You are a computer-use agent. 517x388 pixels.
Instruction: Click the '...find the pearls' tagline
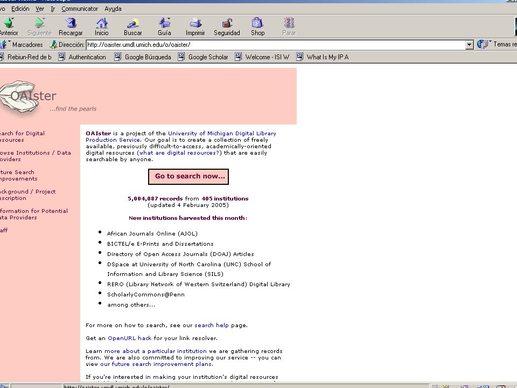tap(73, 109)
